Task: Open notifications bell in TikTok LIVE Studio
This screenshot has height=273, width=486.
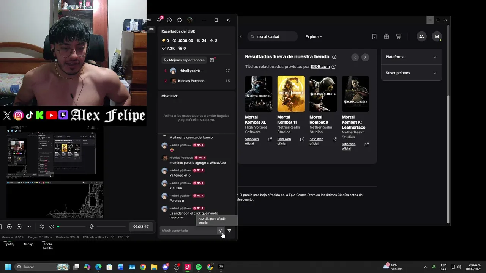Action: coord(159,20)
